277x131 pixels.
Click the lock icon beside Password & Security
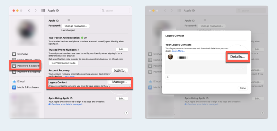coord(14,66)
